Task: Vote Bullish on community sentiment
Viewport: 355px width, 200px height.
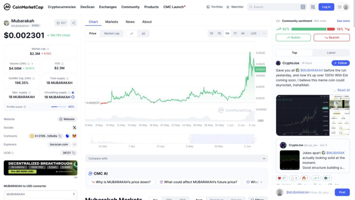Action: tap(293, 37)
